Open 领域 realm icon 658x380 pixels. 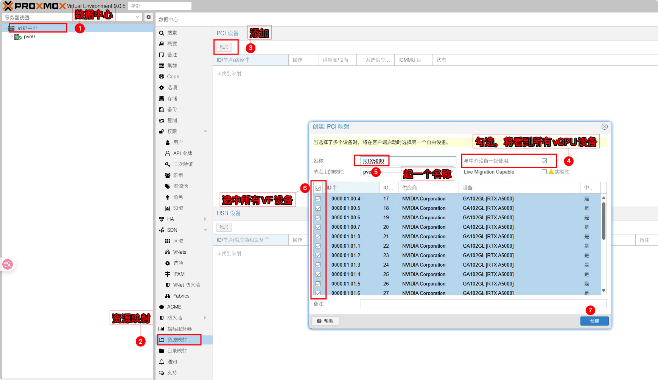[x=168, y=208]
